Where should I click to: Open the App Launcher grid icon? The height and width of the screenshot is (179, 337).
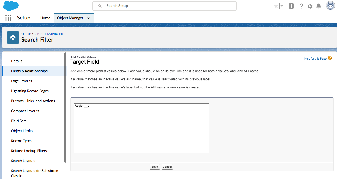click(x=8, y=18)
